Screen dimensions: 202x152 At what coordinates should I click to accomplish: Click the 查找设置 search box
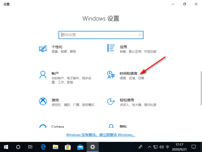[101, 35]
